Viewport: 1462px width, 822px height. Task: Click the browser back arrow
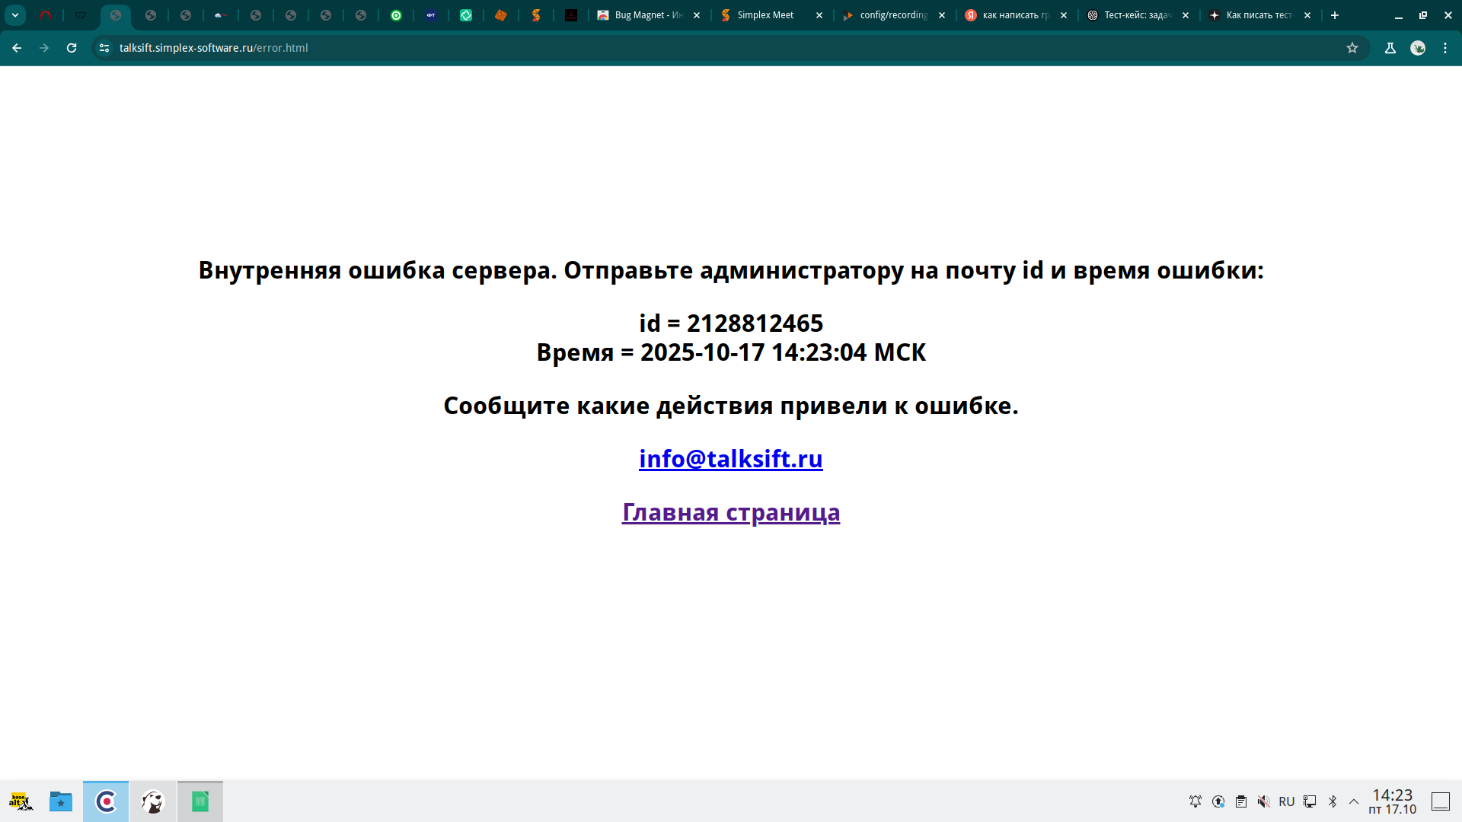17,48
